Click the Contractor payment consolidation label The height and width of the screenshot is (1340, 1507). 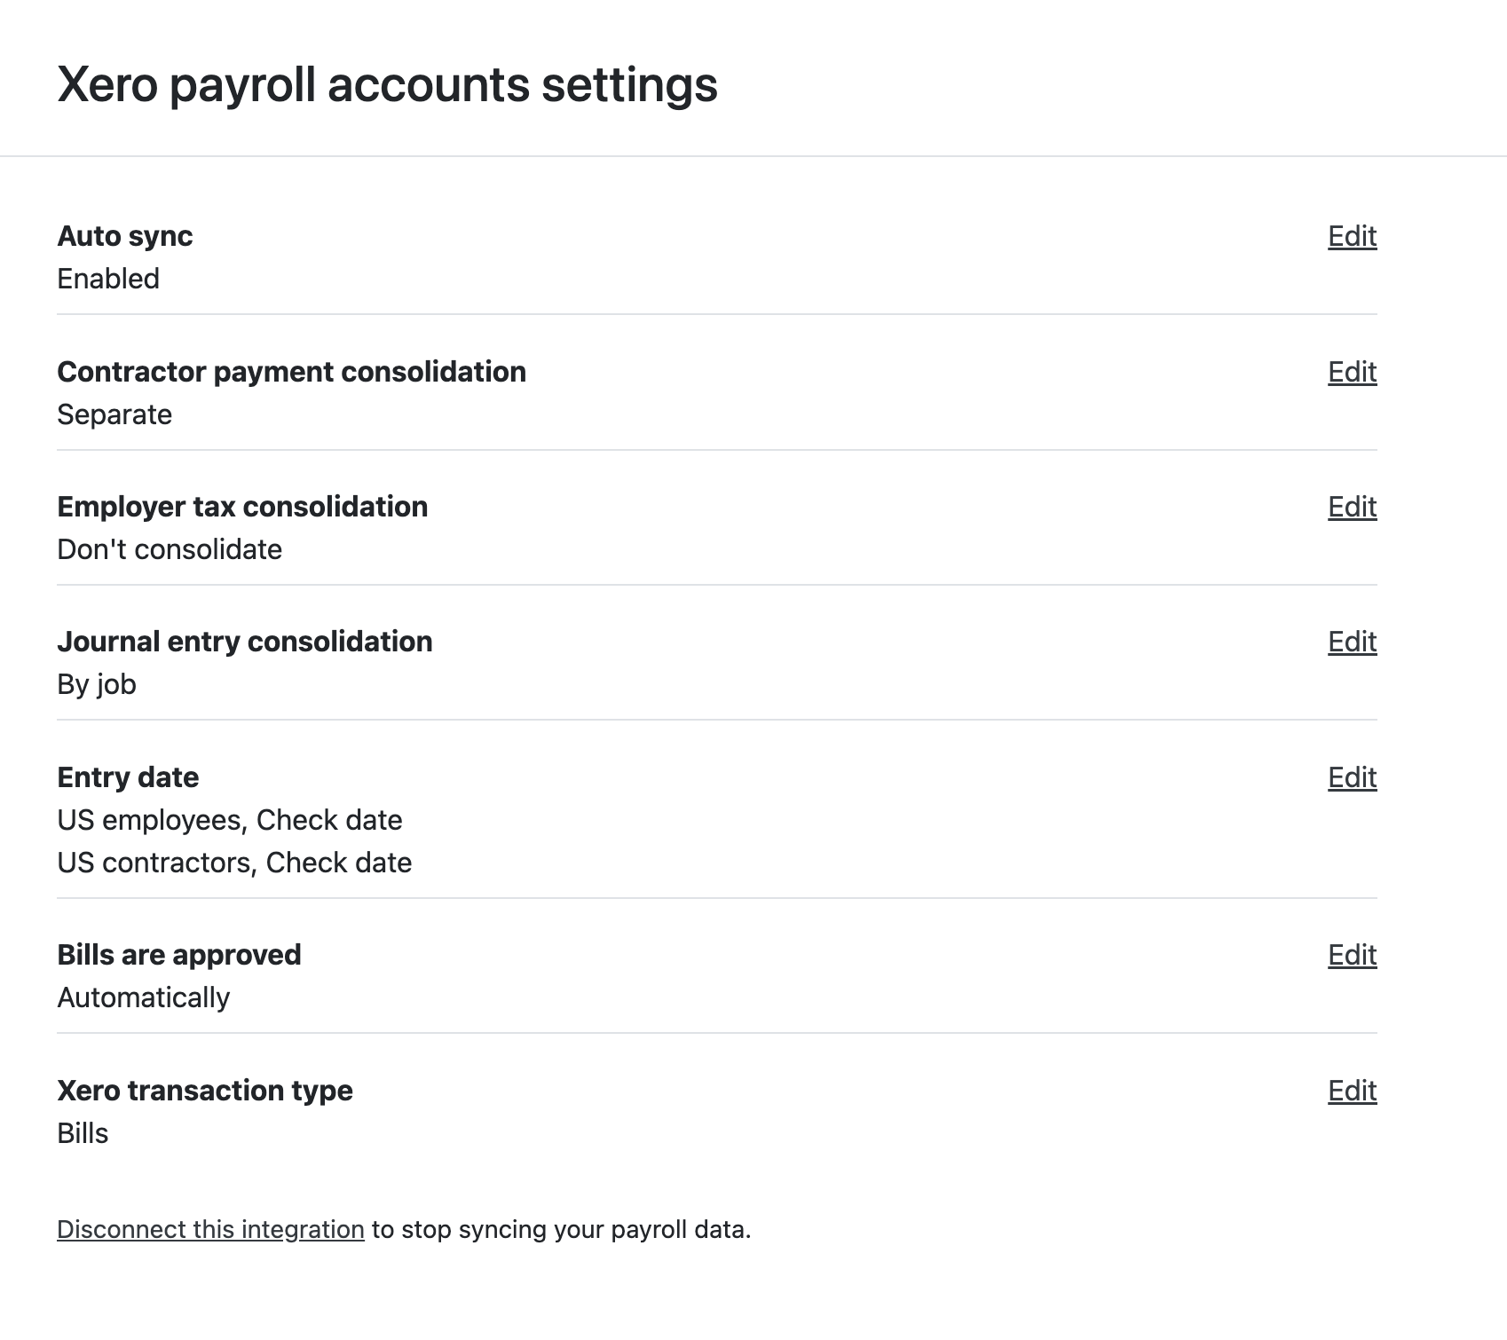291,372
